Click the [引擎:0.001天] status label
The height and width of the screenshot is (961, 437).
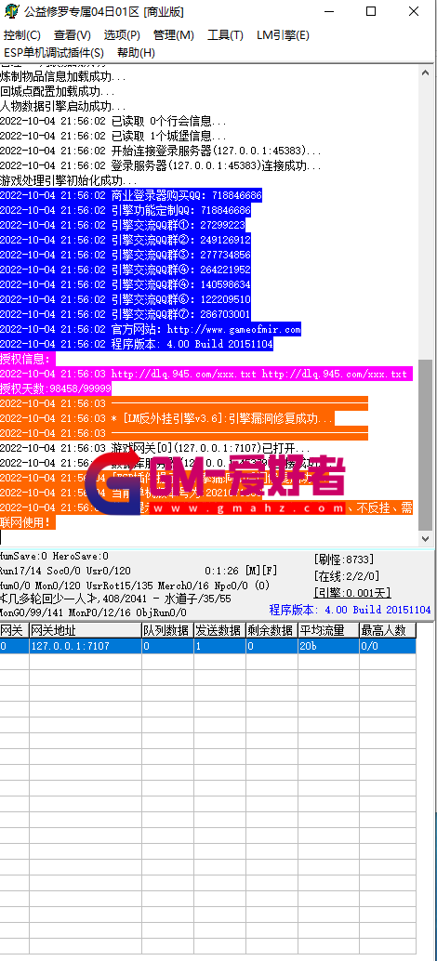(351, 593)
